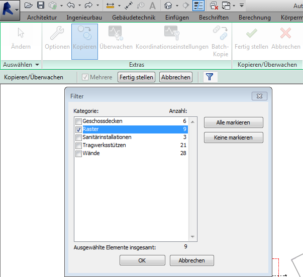Image resolution: width=303 pixels, height=277 pixels.
Task: Click OK in the Filter dialog
Action: [142, 260]
